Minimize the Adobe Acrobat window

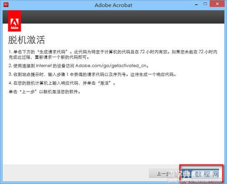(197, 5)
